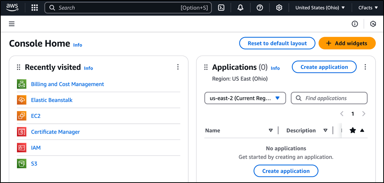Open the S3 link
The width and height of the screenshot is (384, 183).
34,164
